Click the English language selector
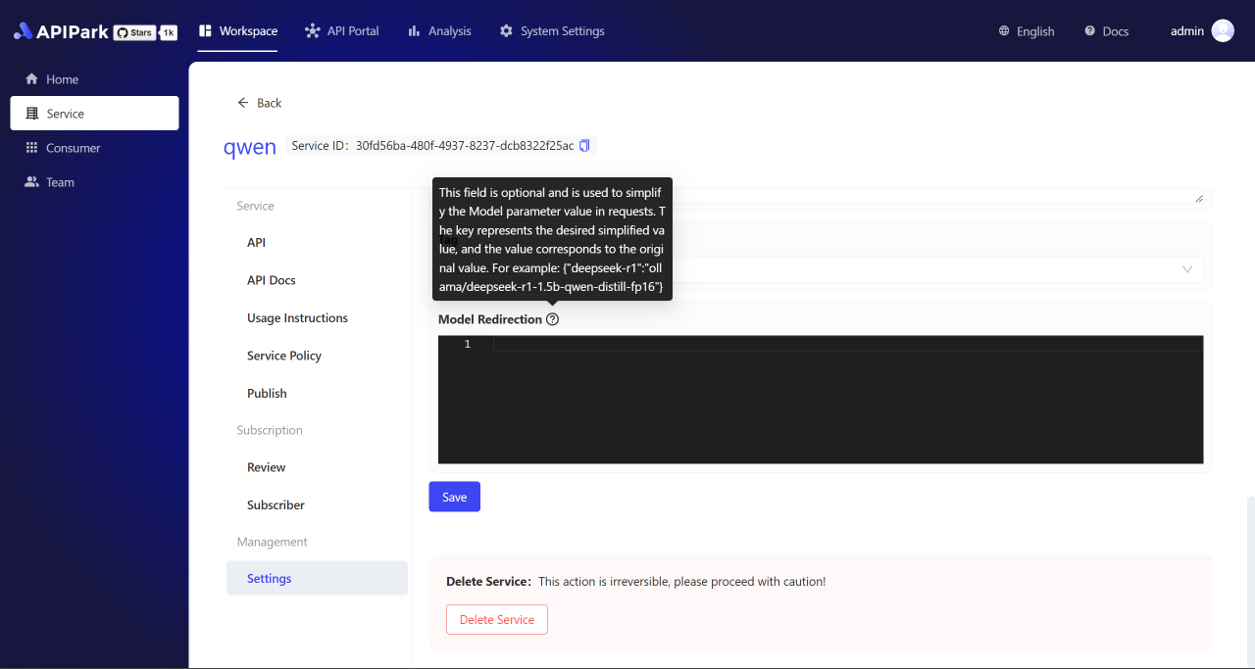 tap(1027, 31)
